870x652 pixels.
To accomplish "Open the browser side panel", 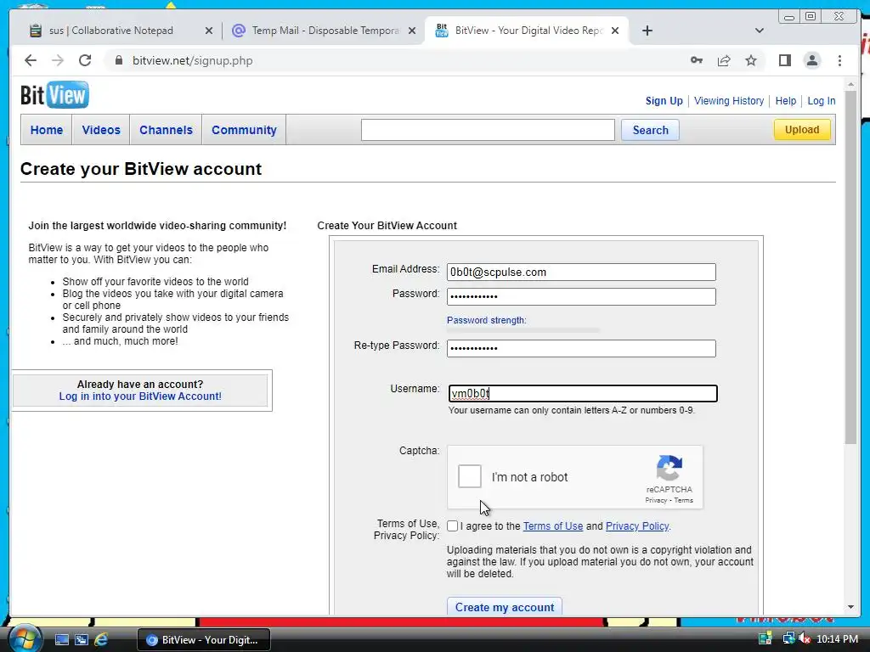I will (784, 60).
